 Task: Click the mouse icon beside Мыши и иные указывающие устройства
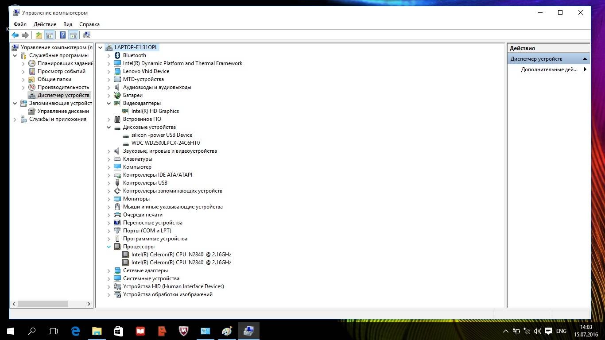(117, 207)
